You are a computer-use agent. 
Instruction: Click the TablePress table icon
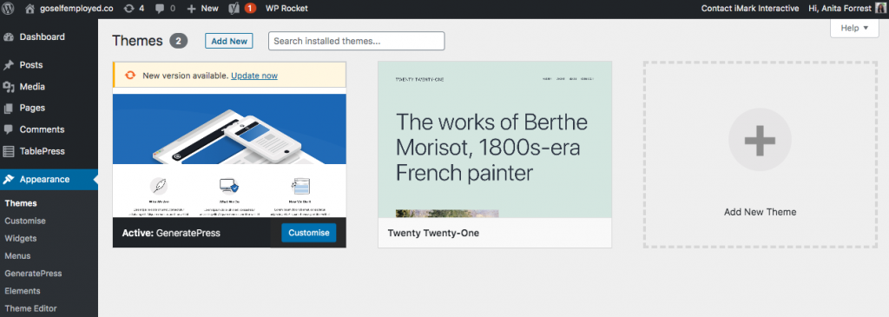coord(9,151)
